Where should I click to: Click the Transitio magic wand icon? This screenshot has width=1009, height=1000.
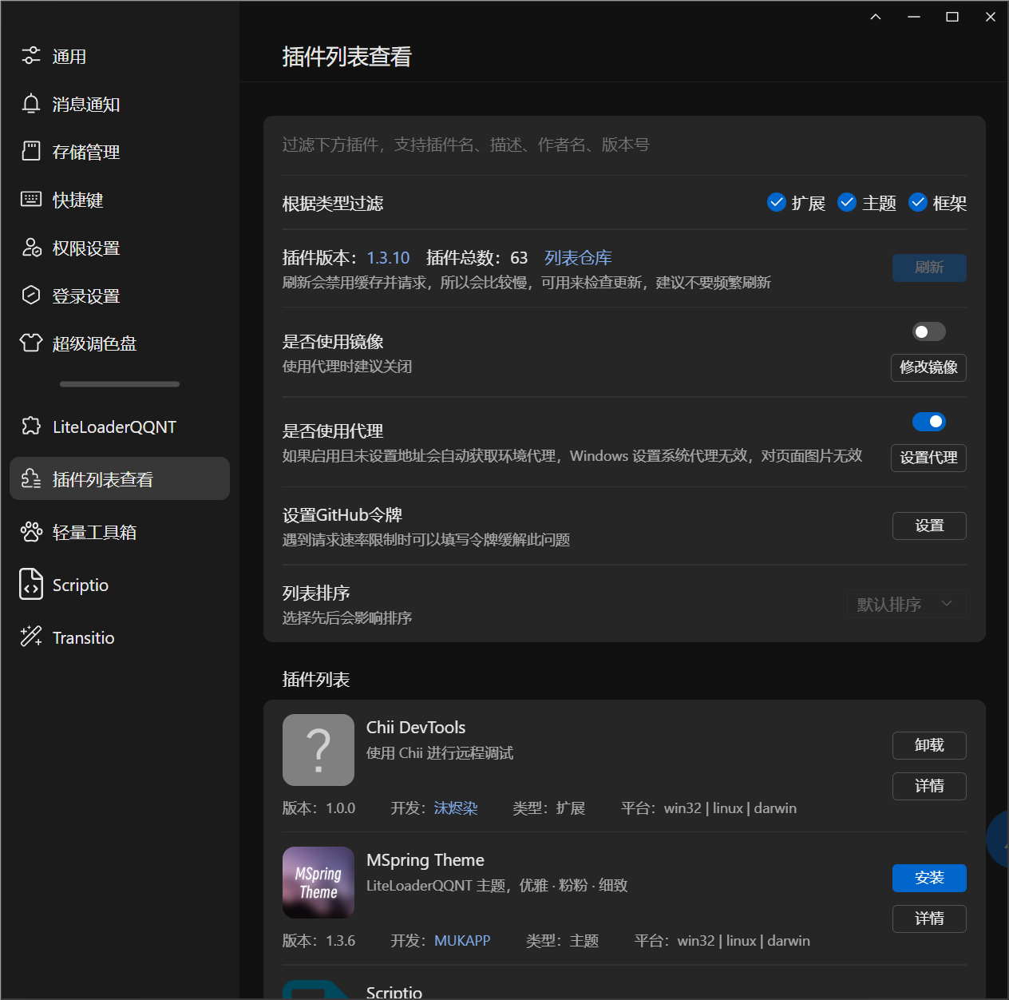click(x=31, y=637)
